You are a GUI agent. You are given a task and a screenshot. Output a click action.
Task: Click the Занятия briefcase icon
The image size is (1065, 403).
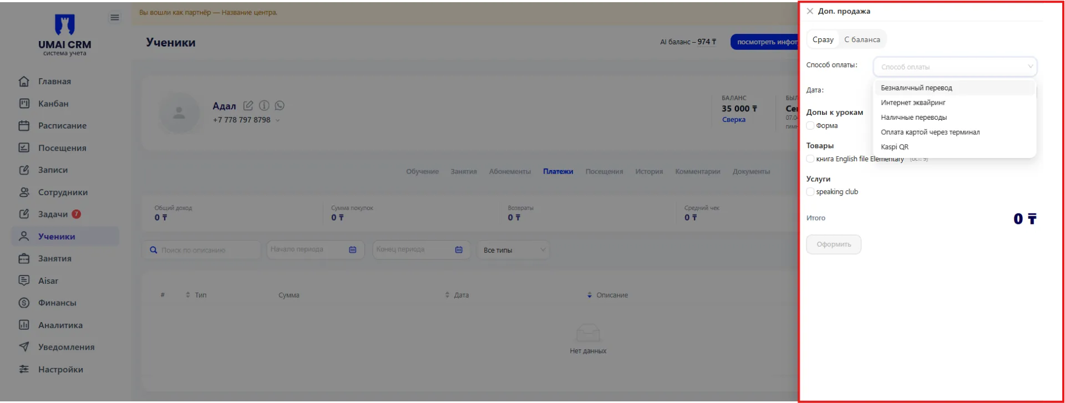click(x=24, y=258)
